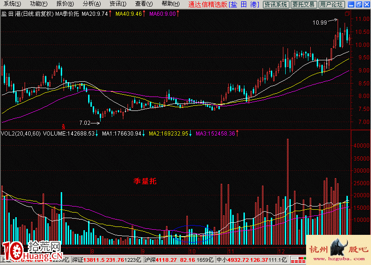Click the magenta MA60:9.00 label

coord(163,14)
